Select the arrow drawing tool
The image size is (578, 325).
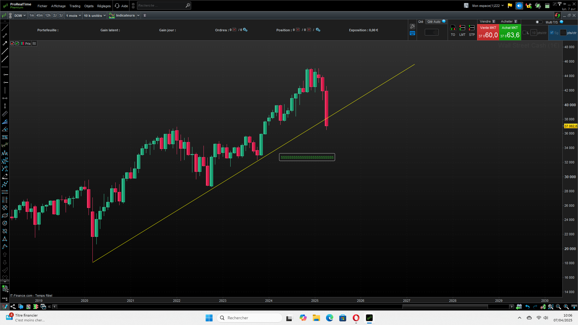pyautogui.click(x=5, y=43)
